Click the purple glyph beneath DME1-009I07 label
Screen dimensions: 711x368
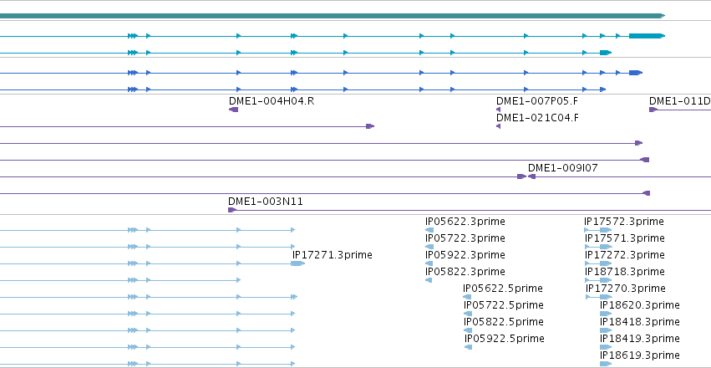(531, 176)
